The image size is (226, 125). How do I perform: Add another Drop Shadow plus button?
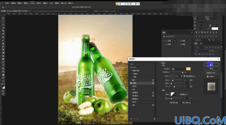(153, 105)
